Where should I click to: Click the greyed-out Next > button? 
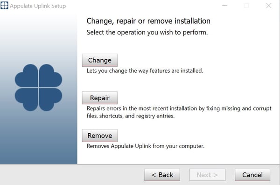pyautogui.click(x=207, y=175)
